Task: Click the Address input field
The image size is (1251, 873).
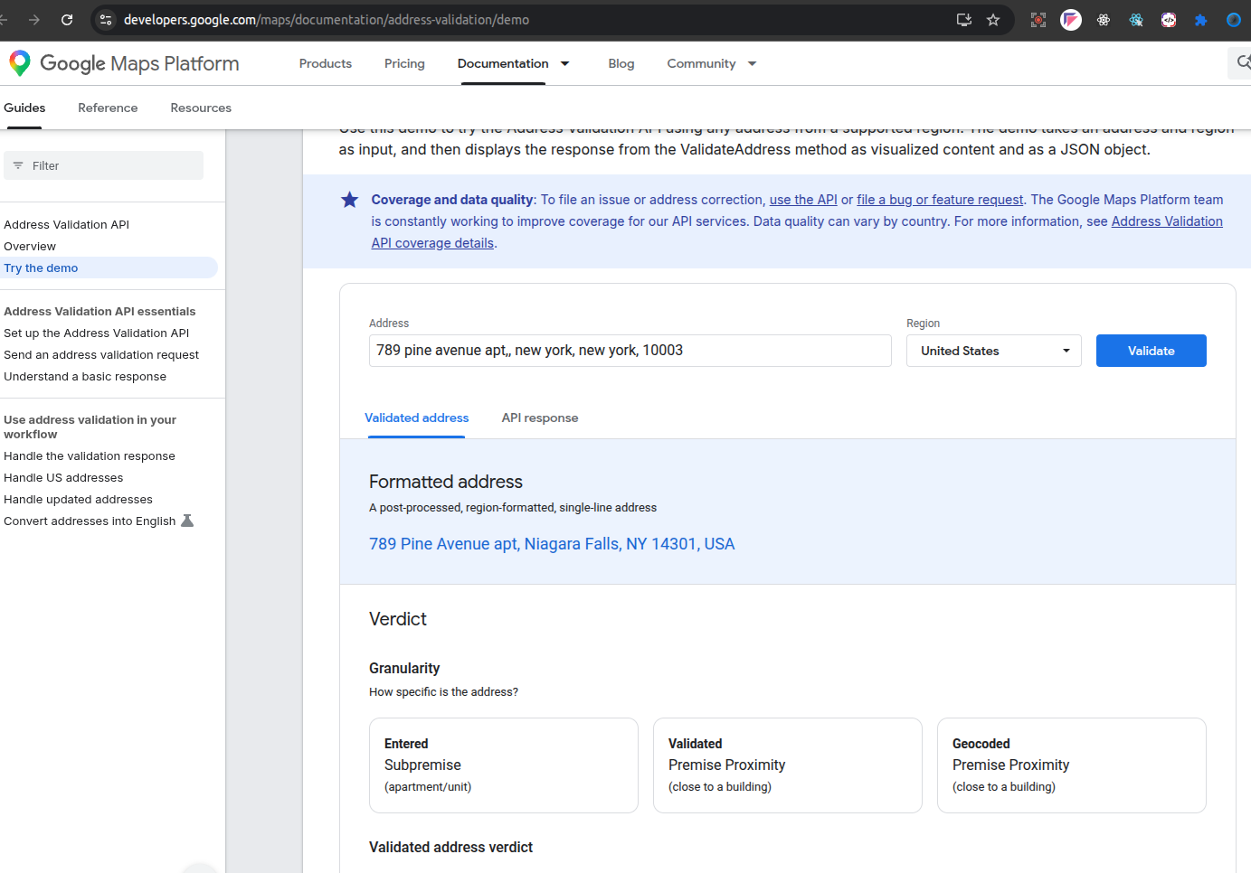Action: pos(630,351)
